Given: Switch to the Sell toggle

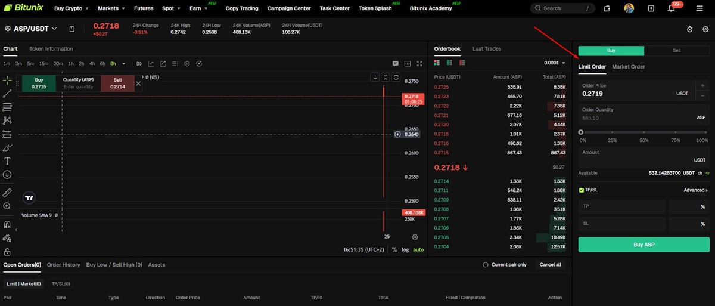Looking at the screenshot, I should click(677, 51).
